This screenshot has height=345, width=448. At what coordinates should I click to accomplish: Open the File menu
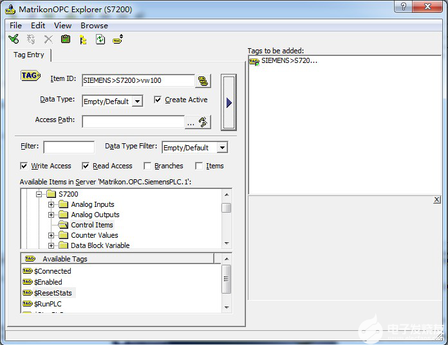15,26
